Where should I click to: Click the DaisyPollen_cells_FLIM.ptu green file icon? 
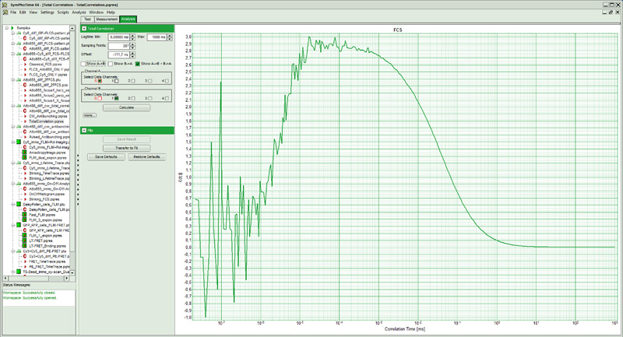[x=17, y=204]
